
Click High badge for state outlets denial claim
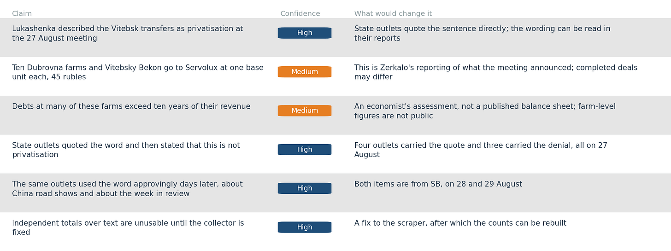[x=305, y=150]
